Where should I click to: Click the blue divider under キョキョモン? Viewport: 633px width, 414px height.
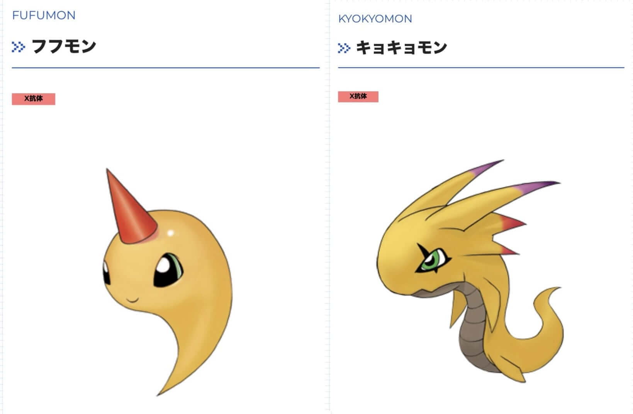pos(481,68)
